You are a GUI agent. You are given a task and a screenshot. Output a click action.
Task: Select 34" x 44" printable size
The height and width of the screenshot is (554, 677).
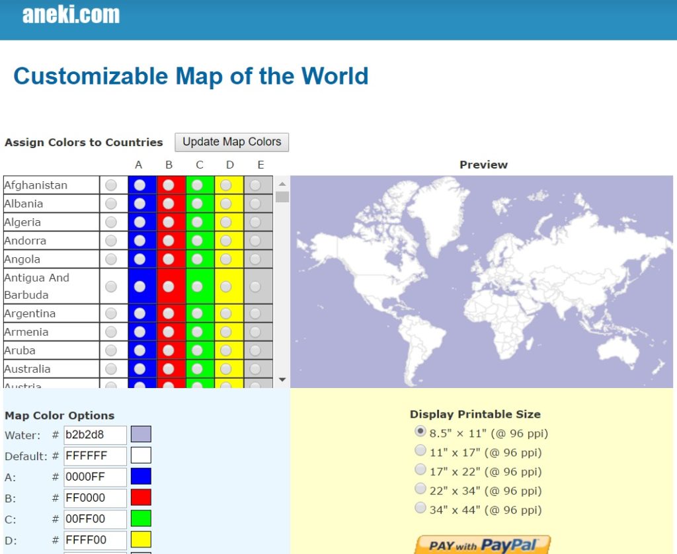coord(420,508)
